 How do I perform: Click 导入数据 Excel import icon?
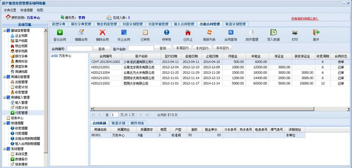click(273, 33)
